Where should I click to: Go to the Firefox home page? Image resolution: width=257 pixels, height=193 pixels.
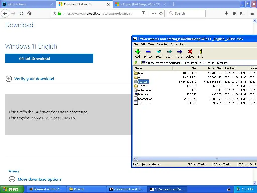coord(29,13)
